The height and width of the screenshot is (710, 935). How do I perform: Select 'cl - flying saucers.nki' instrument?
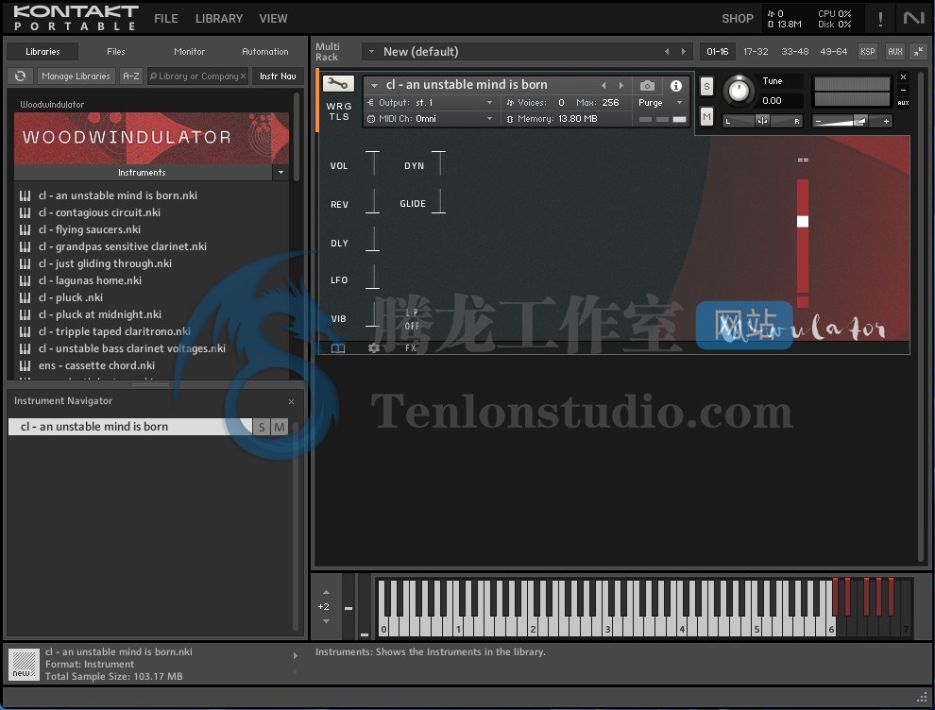[90, 229]
